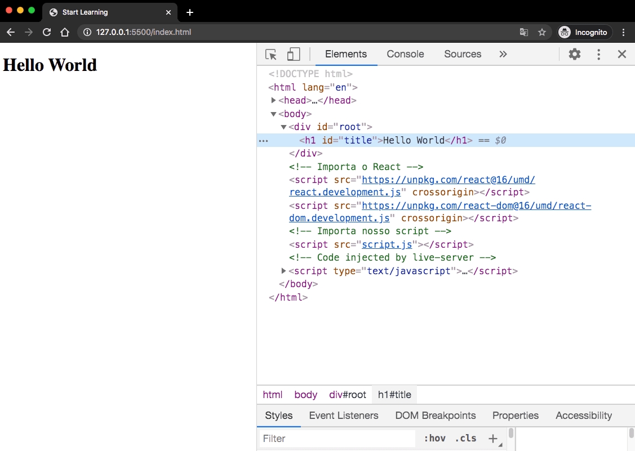Open the DevTools settings gear
Image resolution: width=635 pixels, height=451 pixels.
click(574, 53)
